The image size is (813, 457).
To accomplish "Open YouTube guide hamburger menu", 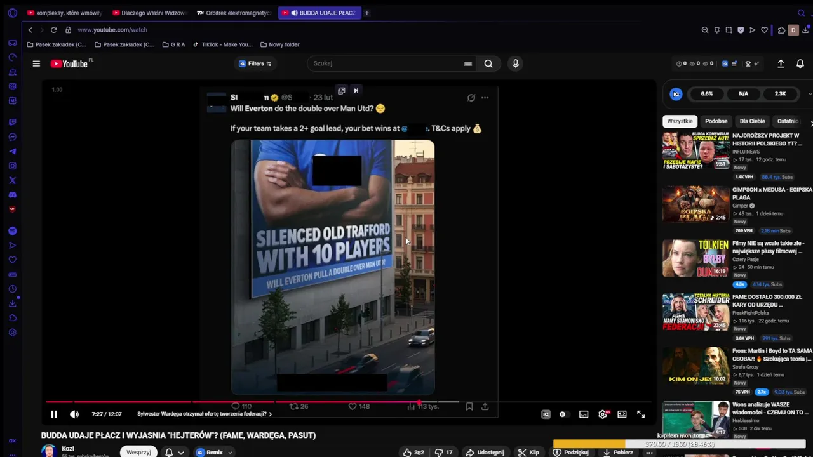I will (x=36, y=63).
